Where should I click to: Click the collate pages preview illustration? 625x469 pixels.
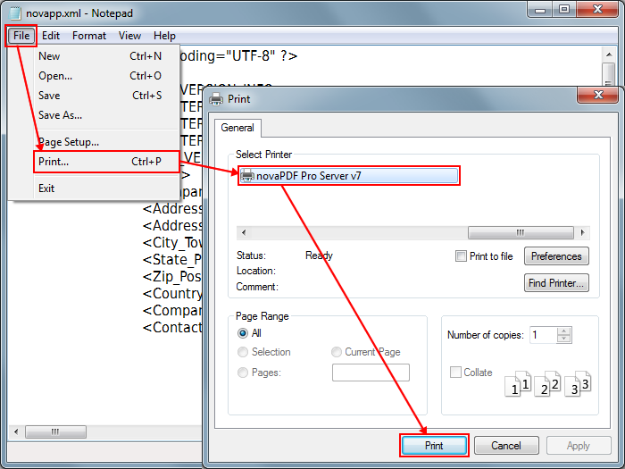[548, 383]
